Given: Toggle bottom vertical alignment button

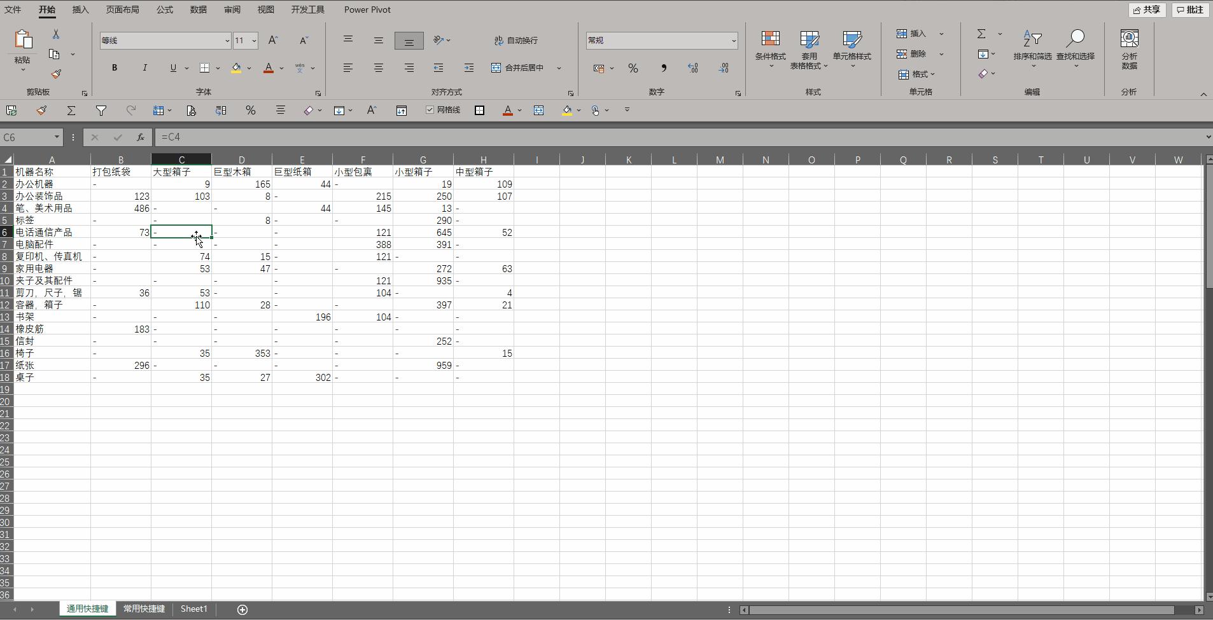Looking at the screenshot, I should click(409, 41).
